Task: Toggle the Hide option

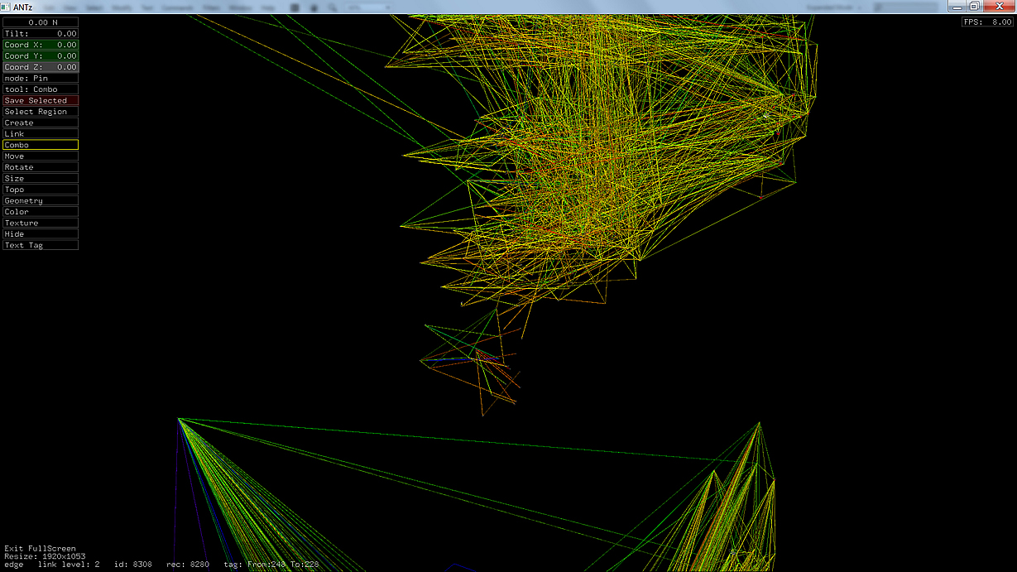Action: (x=41, y=234)
